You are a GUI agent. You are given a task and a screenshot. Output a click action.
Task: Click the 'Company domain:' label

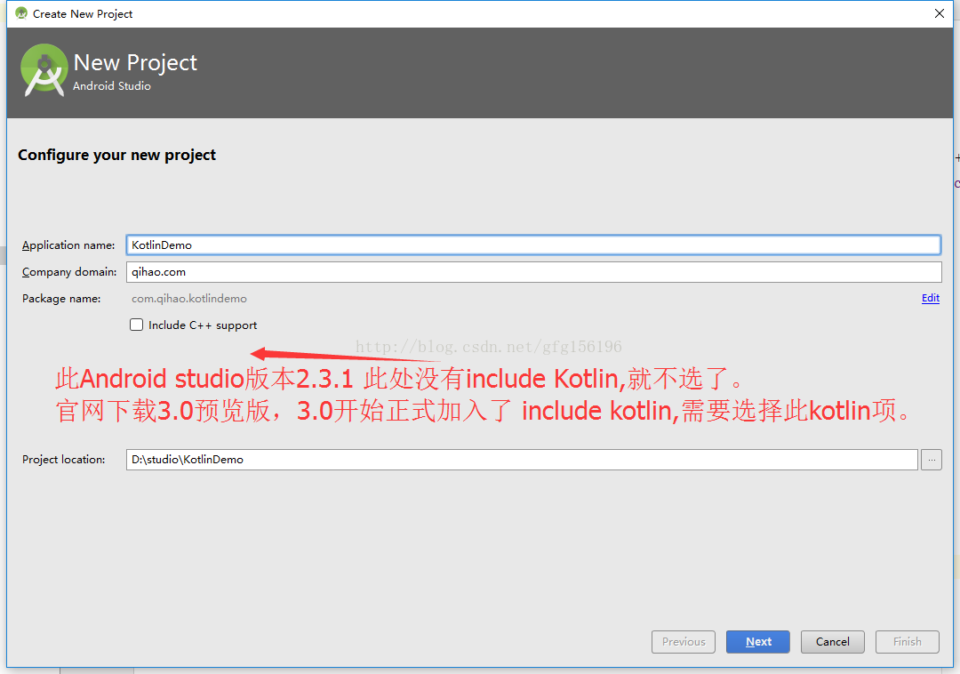69,272
